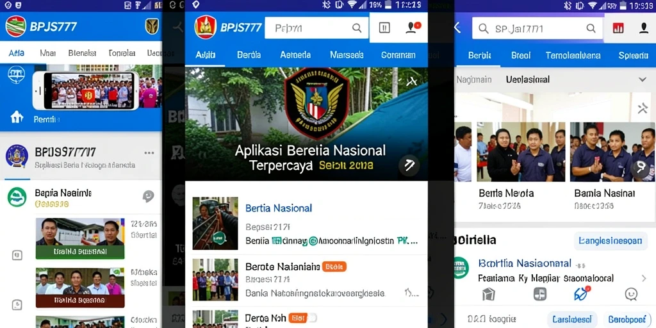This screenshot has width=656, height=328.
Task: Open the thumbnail beside Berote Natanlaha
Action: click(x=215, y=279)
